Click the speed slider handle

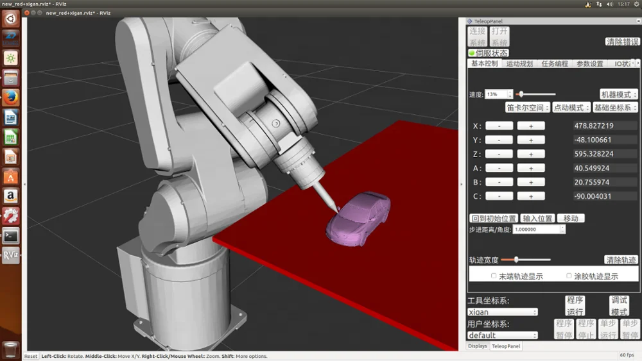click(521, 94)
